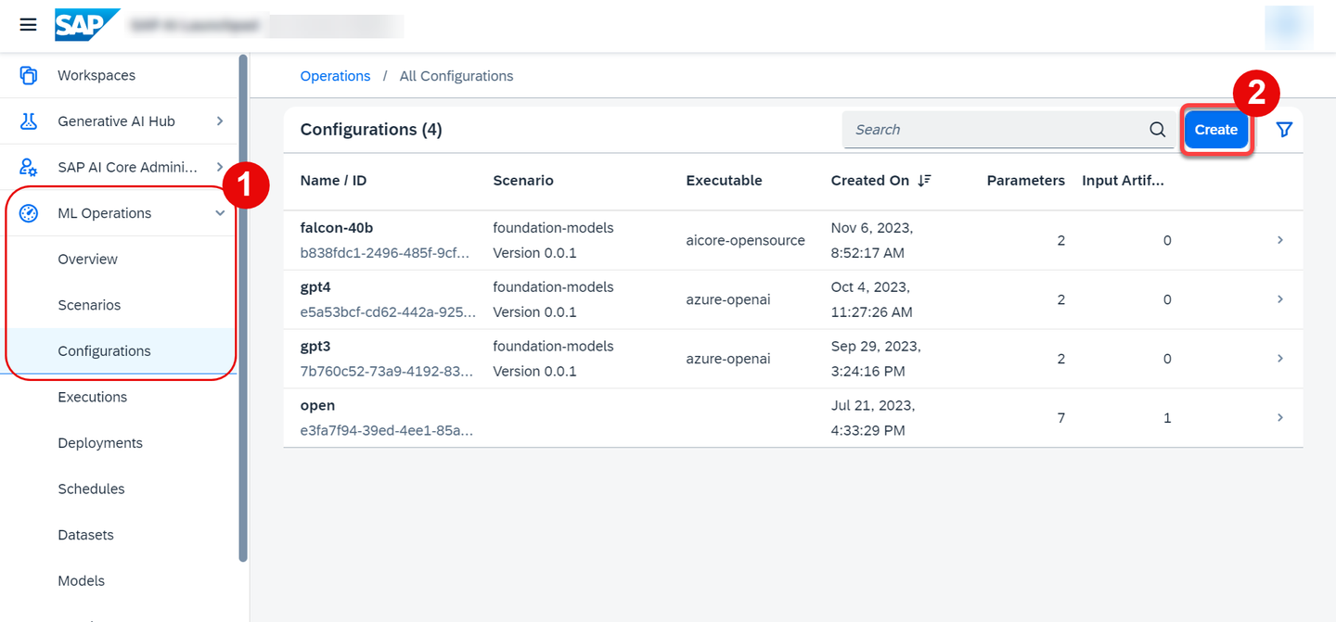The image size is (1336, 622).
Task: Click the Operations breadcrumb link
Action: [335, 76]
